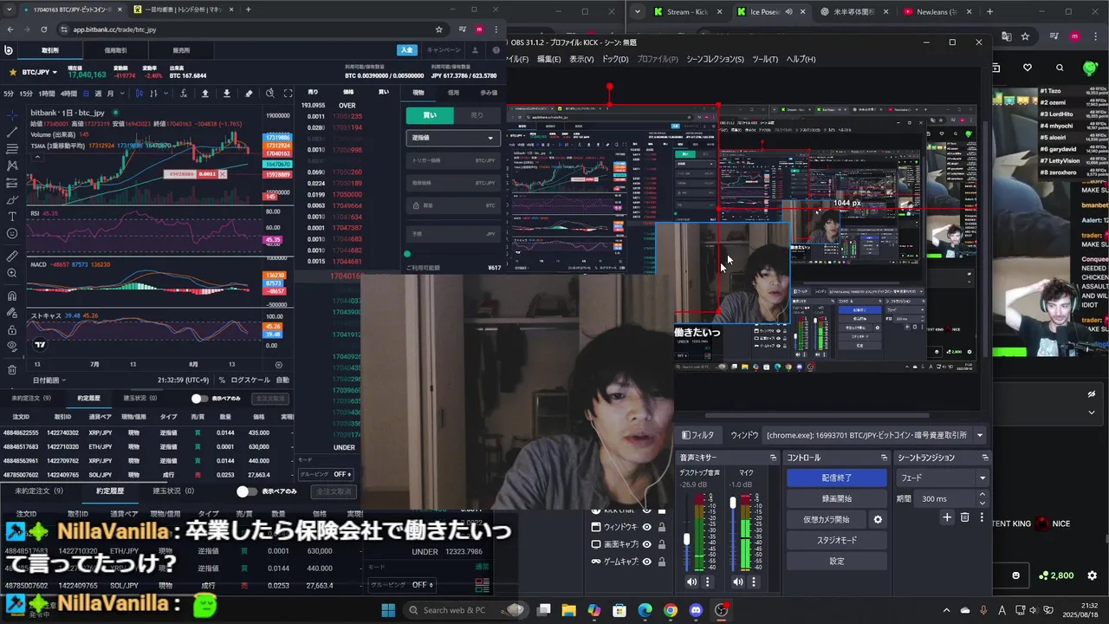Click the heart icon on Kick page
Image resolution: width=1109 pixels, height=624 pixels.
(x=1028, y=68)
